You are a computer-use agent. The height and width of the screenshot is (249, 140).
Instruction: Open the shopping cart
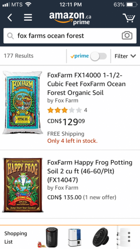tap(128, 18)
